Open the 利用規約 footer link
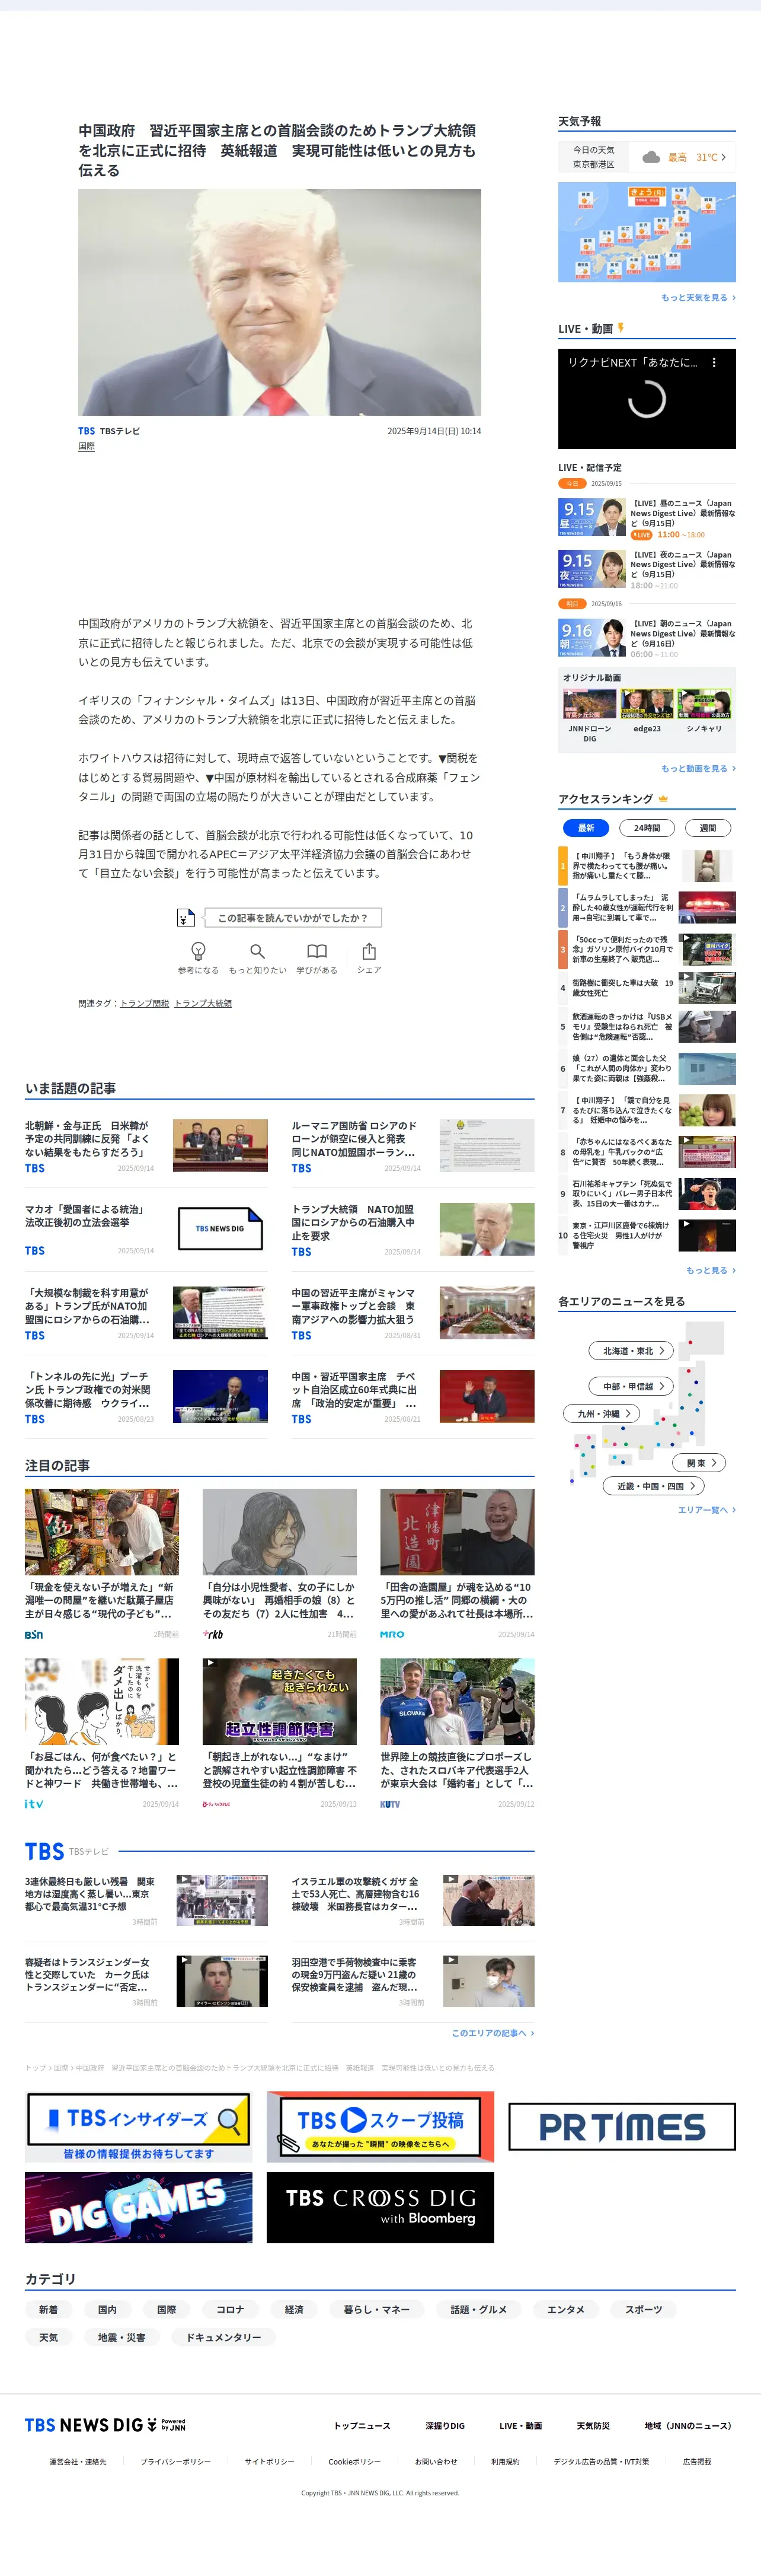Screen dimensions: 761x2576 506,2462
